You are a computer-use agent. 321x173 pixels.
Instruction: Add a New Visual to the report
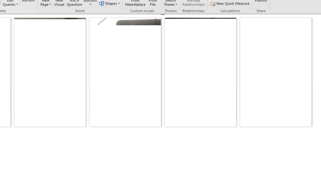[x=59, y=3]
